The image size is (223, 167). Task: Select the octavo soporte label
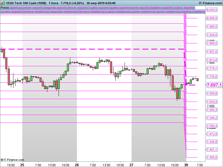click(184, 8)
